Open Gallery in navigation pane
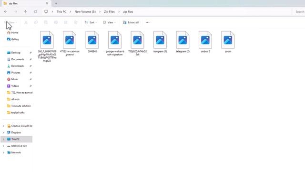This screenshot has height=172, width=305. click(x=13, y=39)
